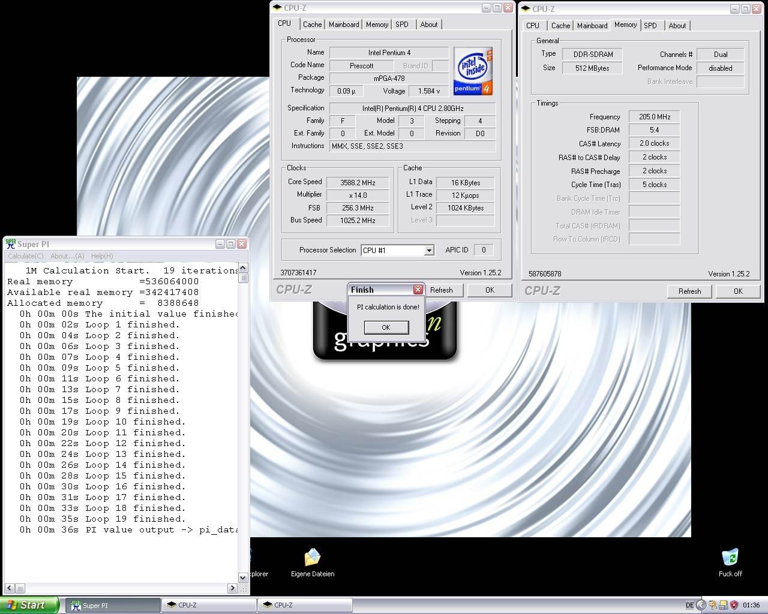This screenshot has width=768, height=614.
Task: Click the Code Name value Prescott
Action: click(362, 66)
